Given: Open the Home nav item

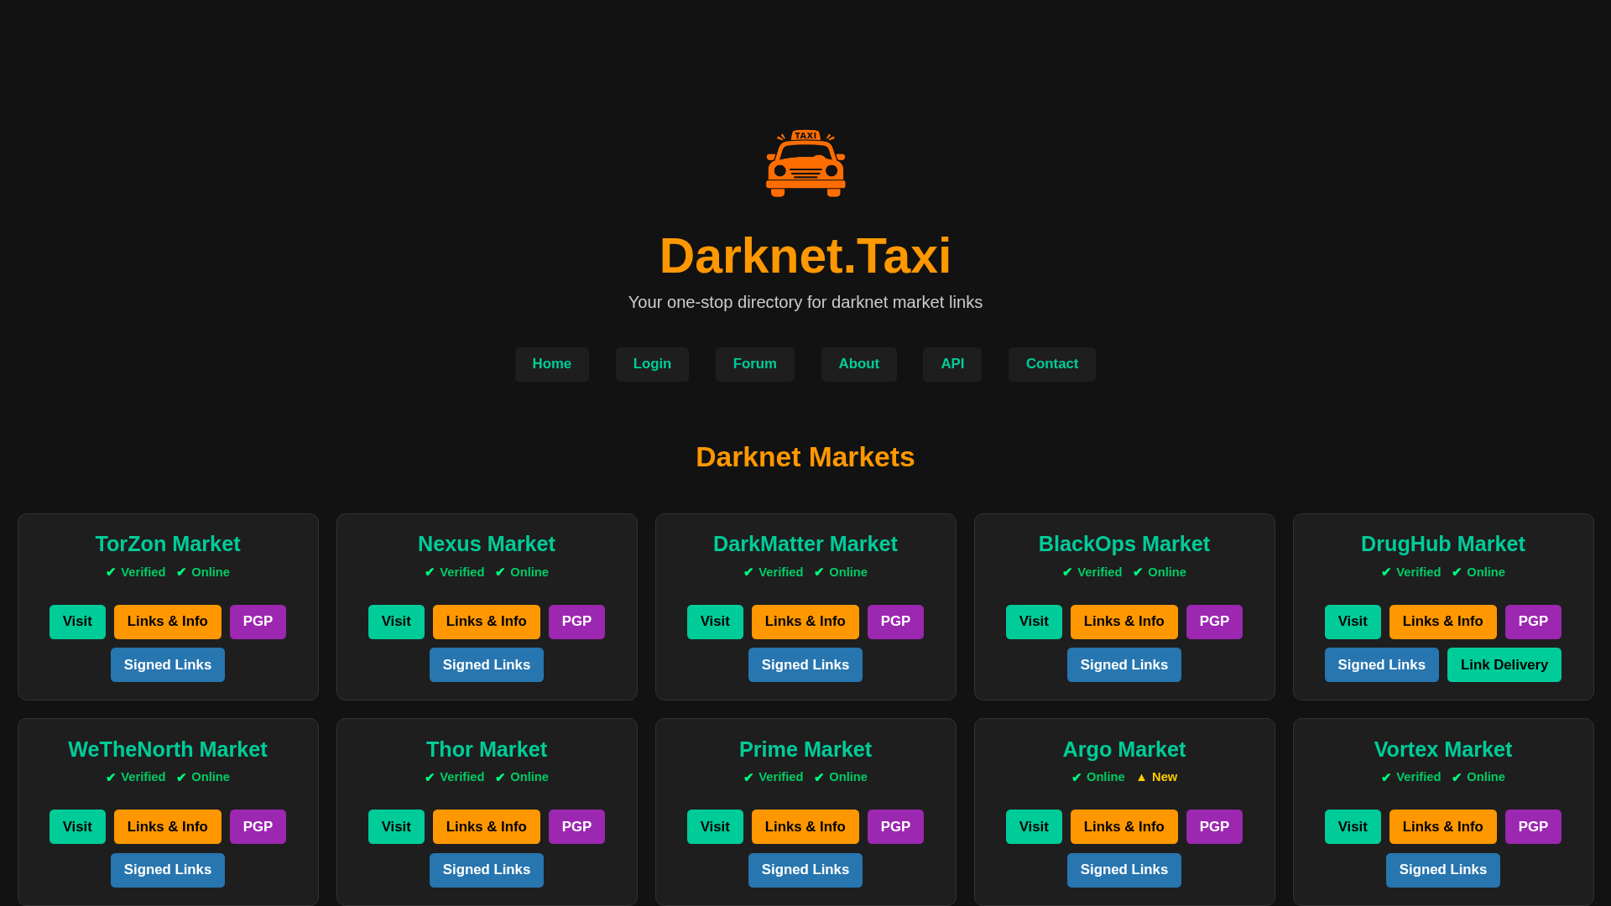Looking at the screenshot, I should pos(551,364).
